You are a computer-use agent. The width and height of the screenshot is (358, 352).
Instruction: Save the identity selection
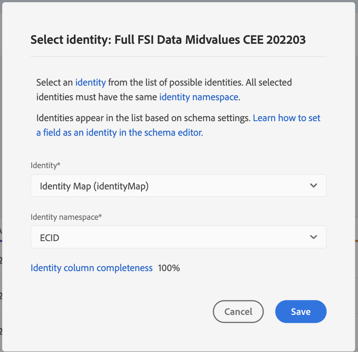pos(301,312)
